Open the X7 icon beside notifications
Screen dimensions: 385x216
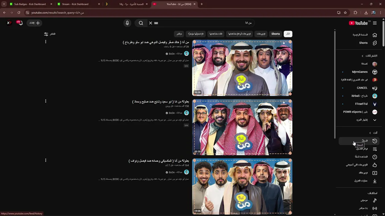coord(9,23)
